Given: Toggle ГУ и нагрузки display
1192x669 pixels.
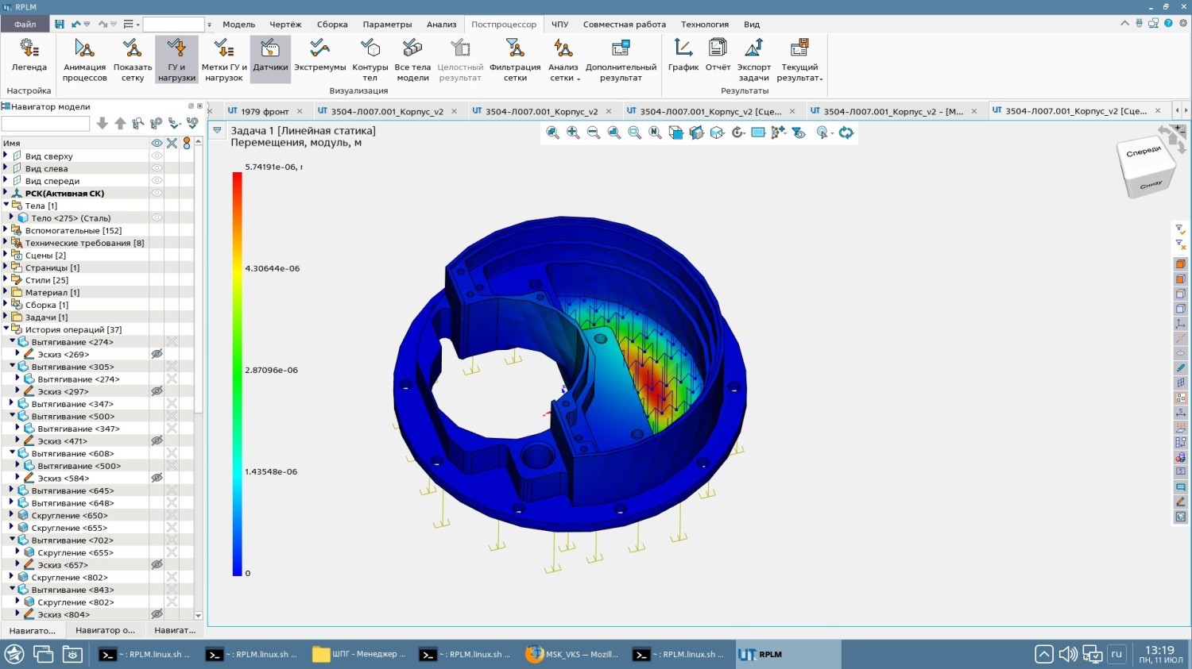Looking at the screenshot, I should 176,60.
